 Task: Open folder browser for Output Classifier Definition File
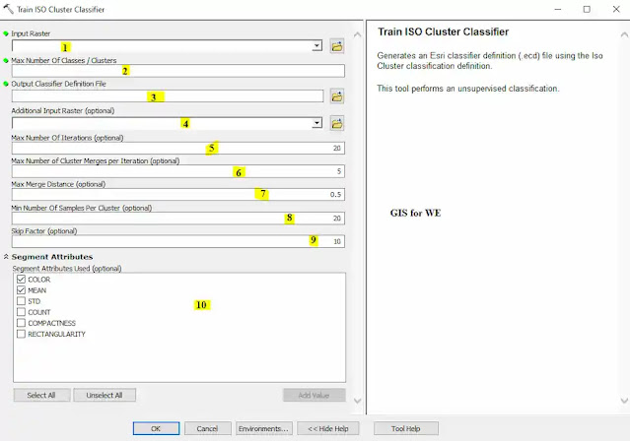click(337, 96)
